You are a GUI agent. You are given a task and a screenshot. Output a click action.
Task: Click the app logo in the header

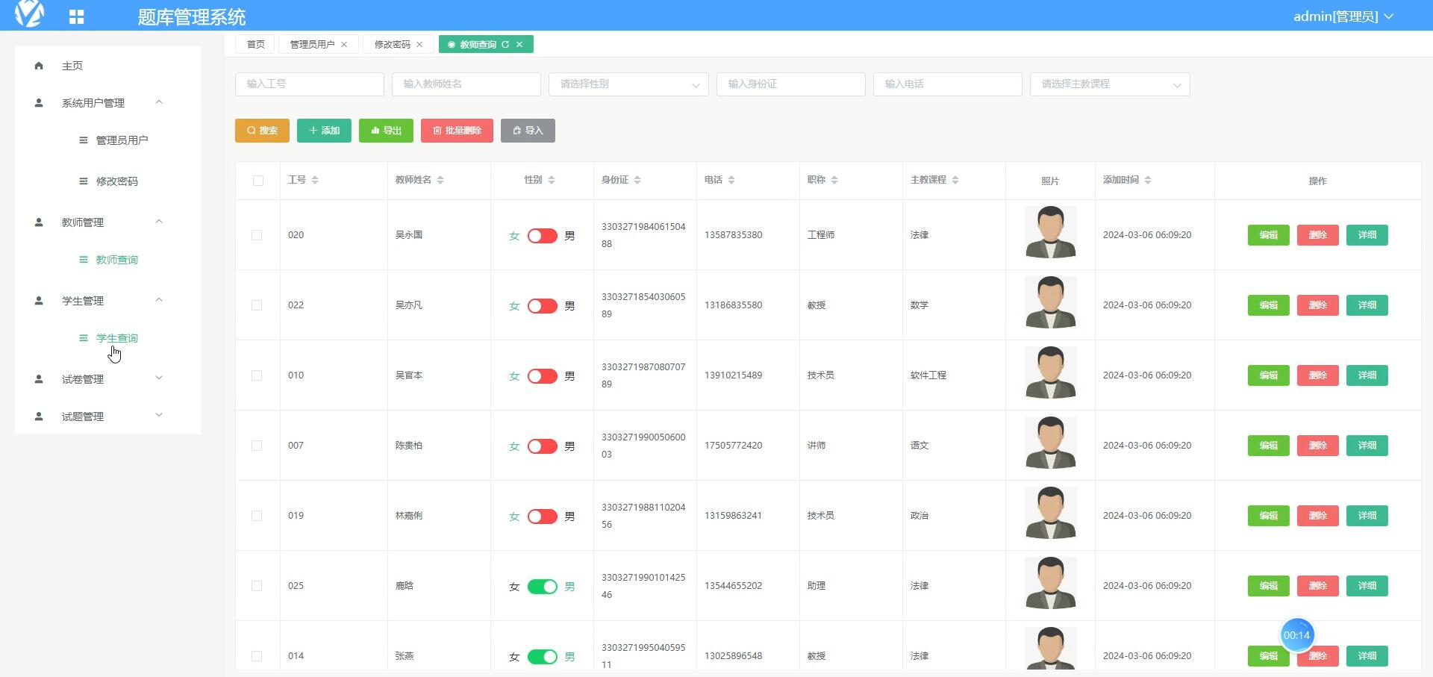30,13
